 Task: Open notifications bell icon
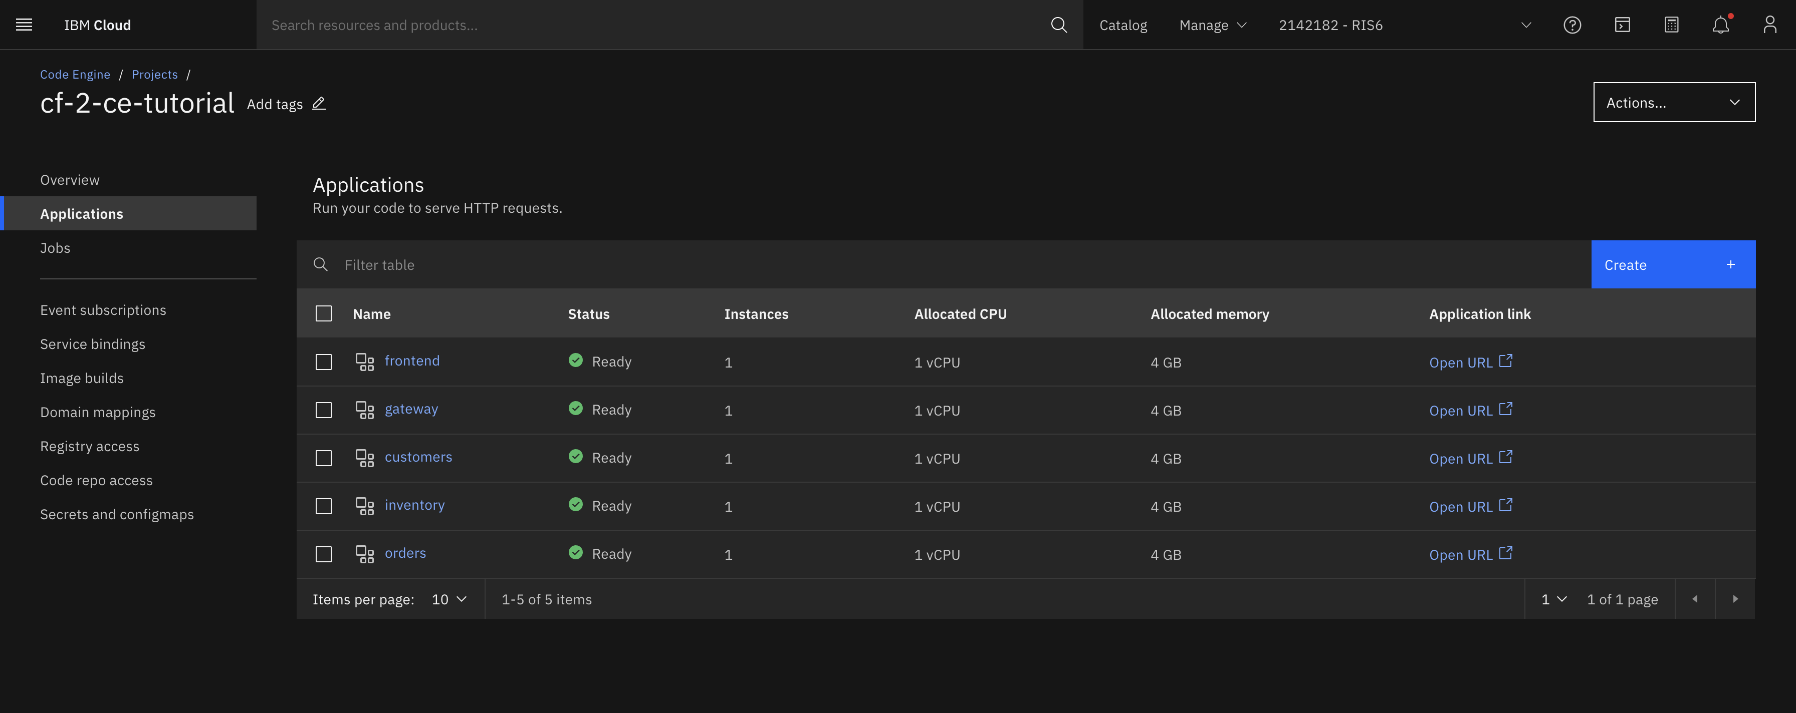point(1720,25)
